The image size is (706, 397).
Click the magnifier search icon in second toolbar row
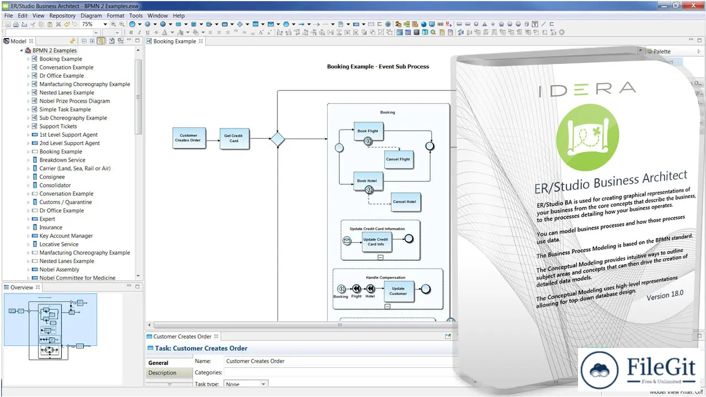tap(433, 33)
